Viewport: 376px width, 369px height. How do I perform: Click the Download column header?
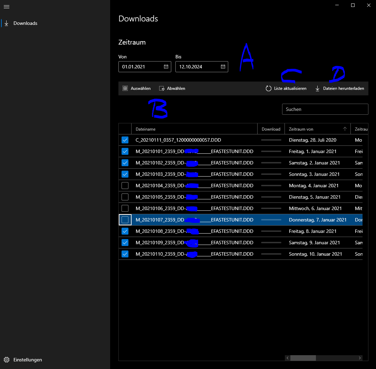[271, 129]
